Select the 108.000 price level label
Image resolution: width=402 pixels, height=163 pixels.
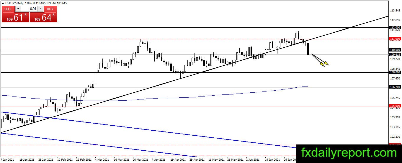pos(395,72)
